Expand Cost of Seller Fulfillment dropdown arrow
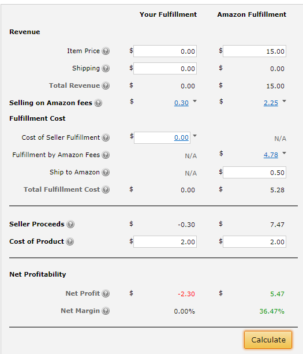Image resolution: width=303 pixels, height=354 pixels. pyautogui.click(x=195, y=136)
